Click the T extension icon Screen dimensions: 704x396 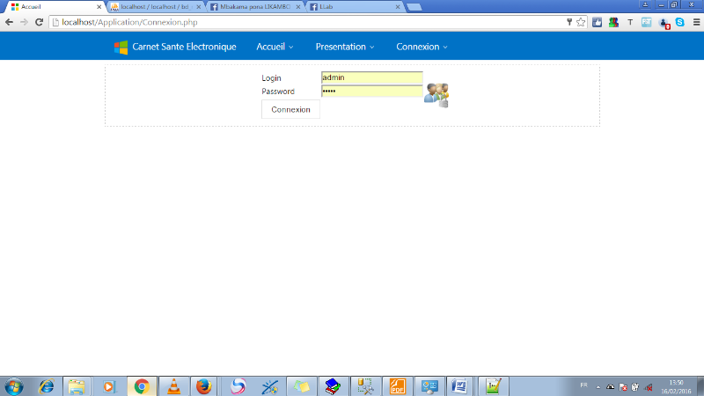pos(630,22)
